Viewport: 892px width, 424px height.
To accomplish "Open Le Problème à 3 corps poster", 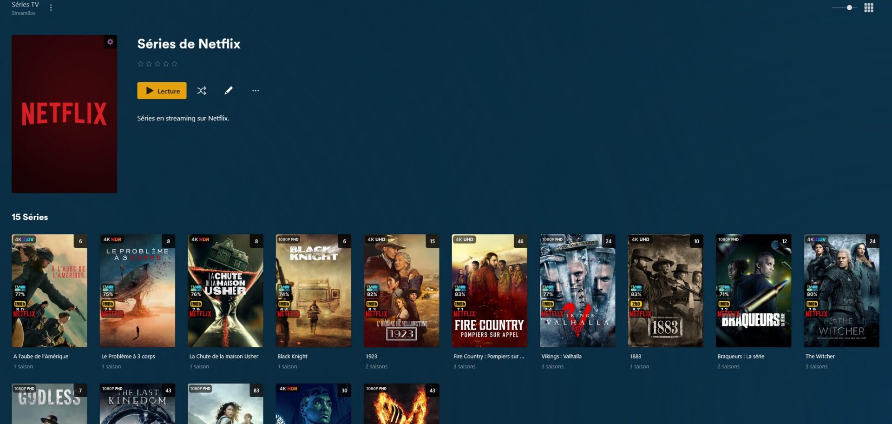I will (138, 291).
